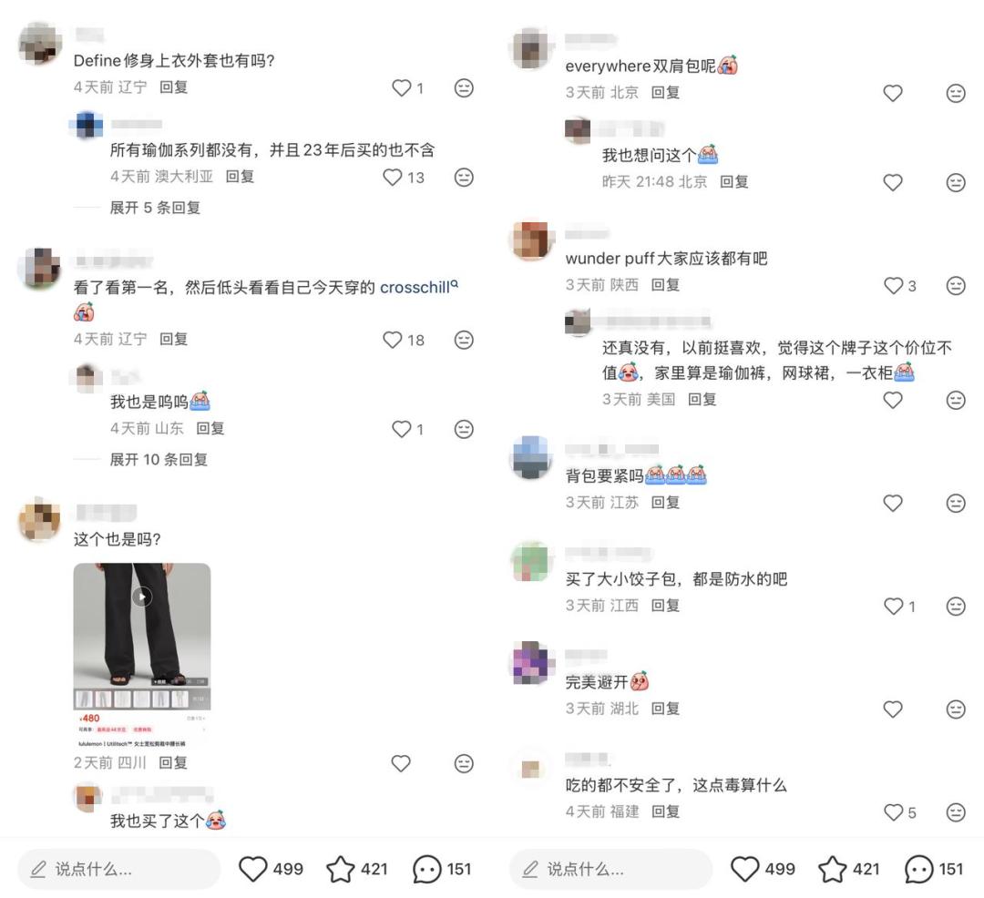Image resolution: width=984 pixels, height=898 pixels.
Task: Open comments bubble showing 151 on left panel
Action: (x=426, y=869)
